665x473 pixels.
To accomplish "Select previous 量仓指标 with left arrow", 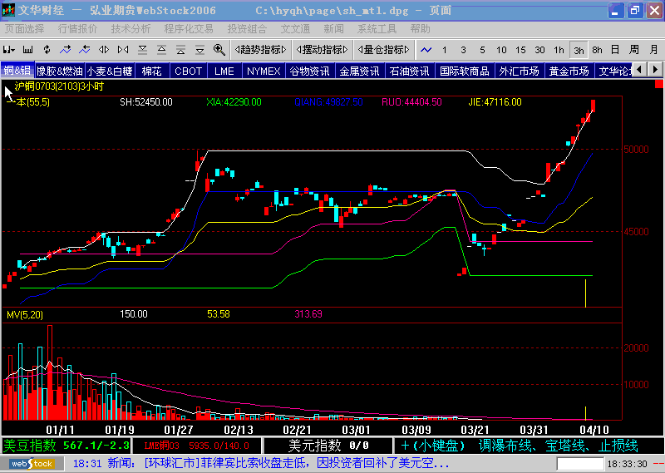I will pyautogui.click(x=360, y=50).
